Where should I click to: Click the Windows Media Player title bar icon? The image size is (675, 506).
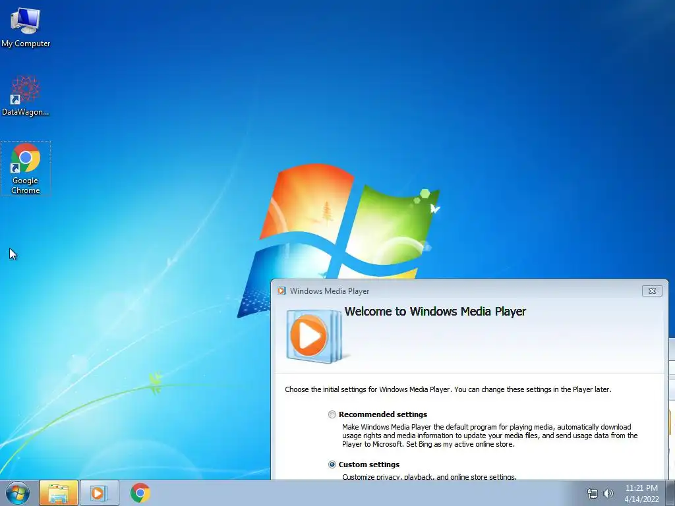point(281,291)
